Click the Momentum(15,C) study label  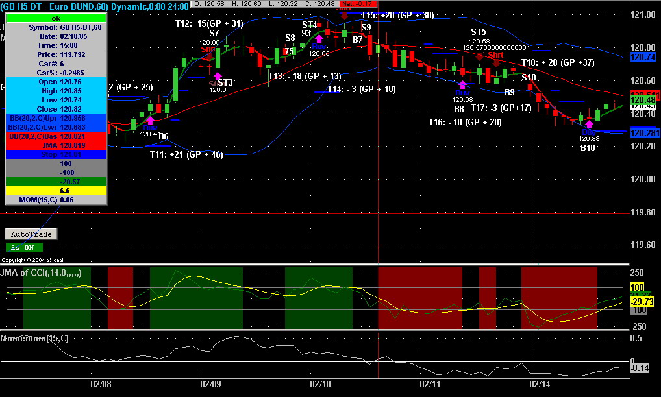pyautogui.click(x=34, y=338)
